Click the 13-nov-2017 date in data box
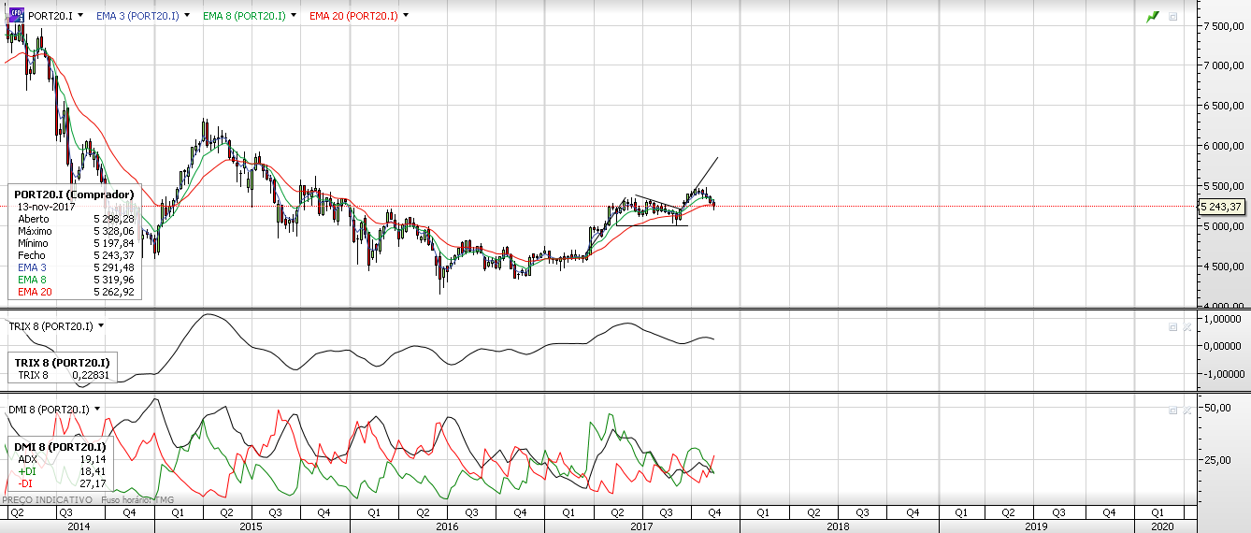 [45, 206]
